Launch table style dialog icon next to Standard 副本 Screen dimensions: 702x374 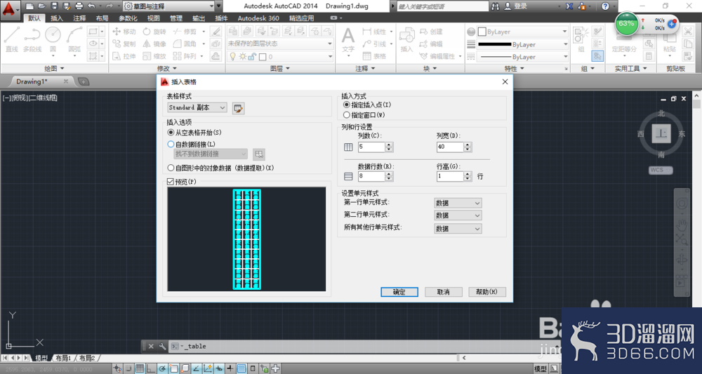238,108
